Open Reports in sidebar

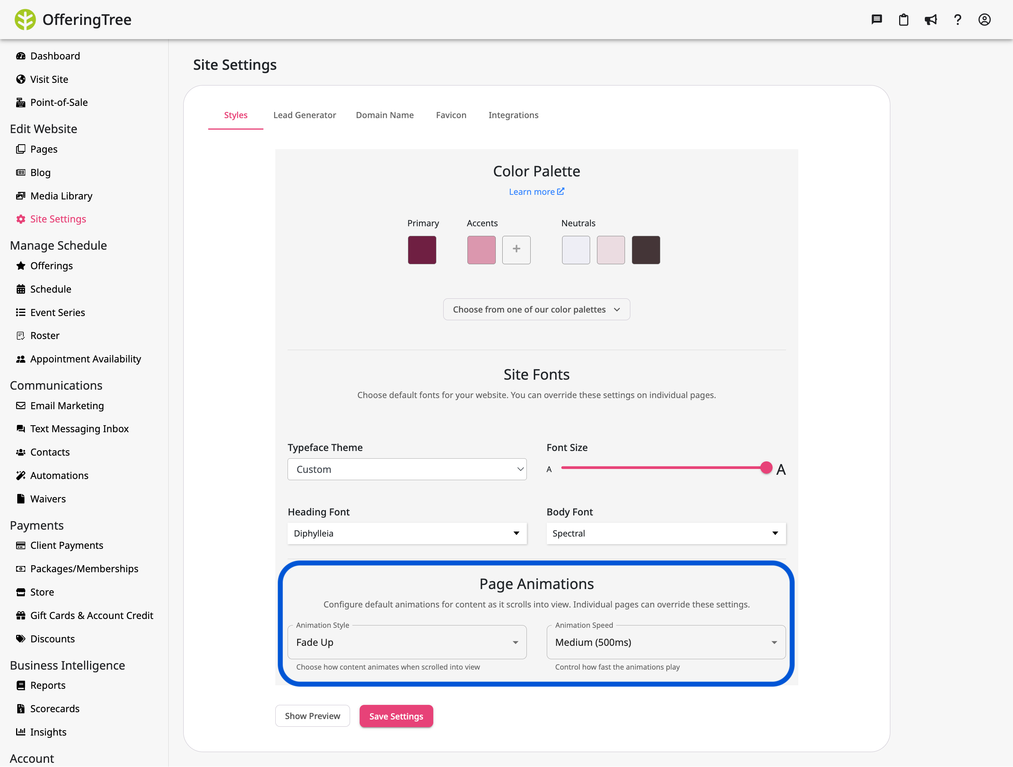pos(48,685)
